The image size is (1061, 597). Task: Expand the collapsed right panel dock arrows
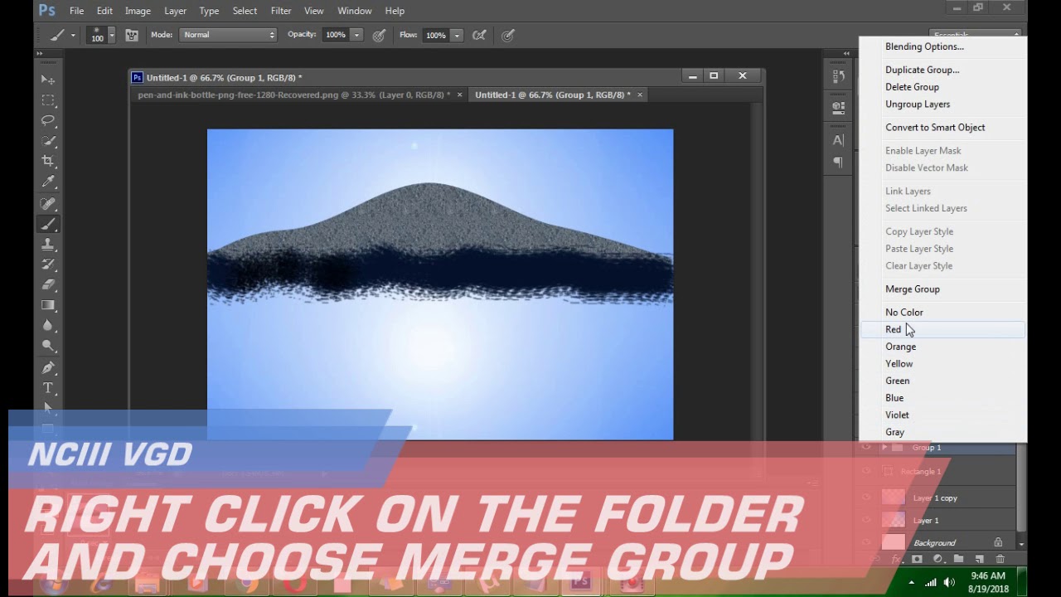[x=846, y=54]
